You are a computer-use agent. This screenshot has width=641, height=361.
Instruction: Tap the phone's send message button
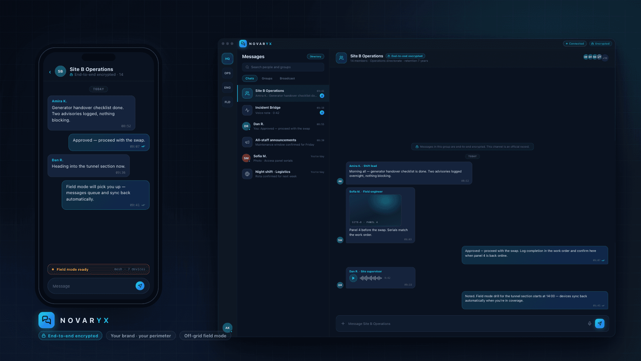140,286
